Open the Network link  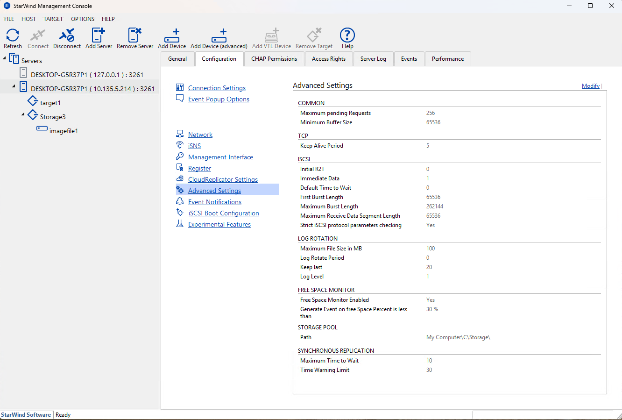pos(200,135)
